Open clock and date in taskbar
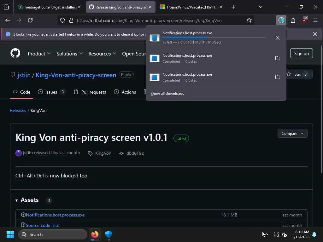The image size is (323, 242). click(300, 234)
